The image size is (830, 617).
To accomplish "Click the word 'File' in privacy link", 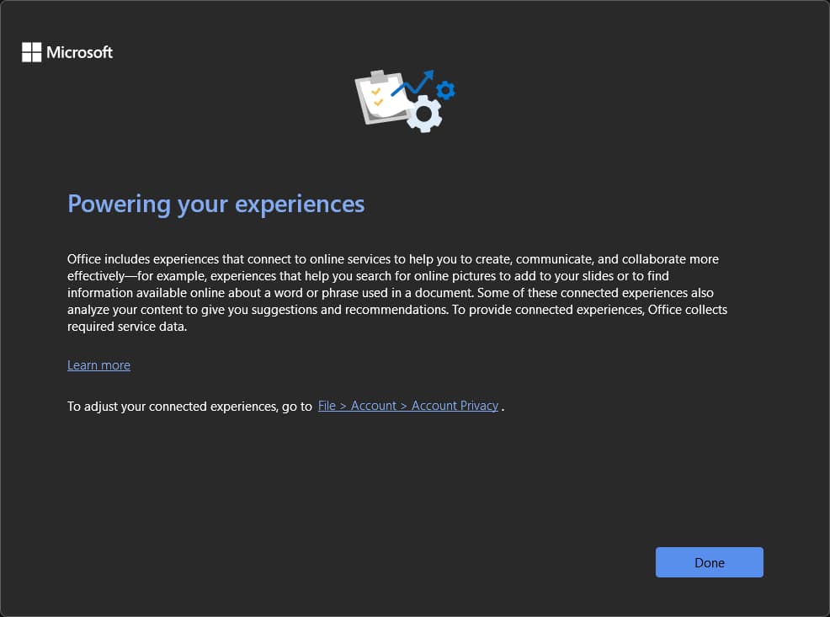I will [327, 406].
